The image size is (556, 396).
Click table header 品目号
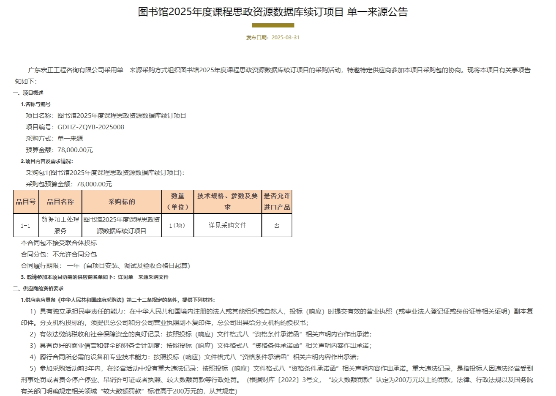point(26,202)
